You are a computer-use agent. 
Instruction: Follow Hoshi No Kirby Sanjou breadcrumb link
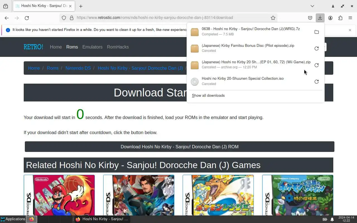(140, 68)
